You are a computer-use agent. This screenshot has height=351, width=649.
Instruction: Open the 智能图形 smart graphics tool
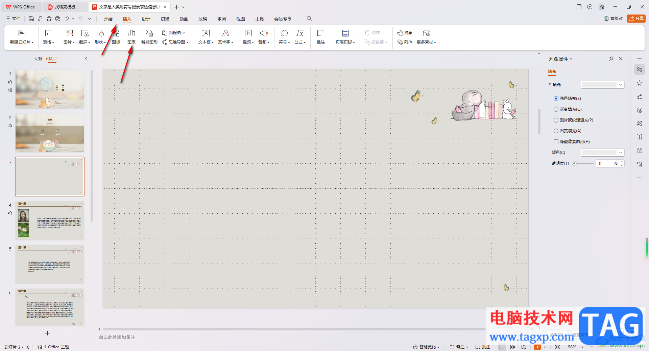[149, 37]
